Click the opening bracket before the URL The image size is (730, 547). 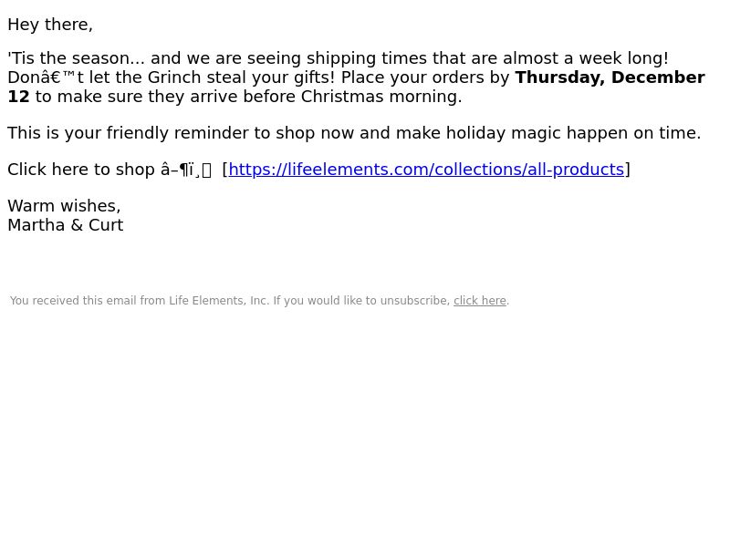(225, 170)
